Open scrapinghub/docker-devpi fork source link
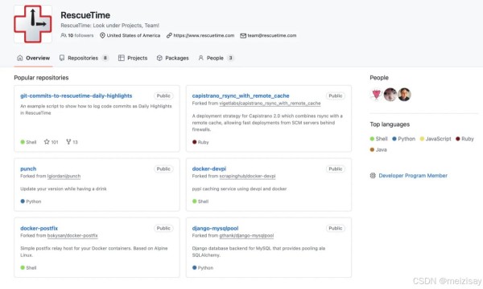Screen dimensions: 483x289 [247, 177]
